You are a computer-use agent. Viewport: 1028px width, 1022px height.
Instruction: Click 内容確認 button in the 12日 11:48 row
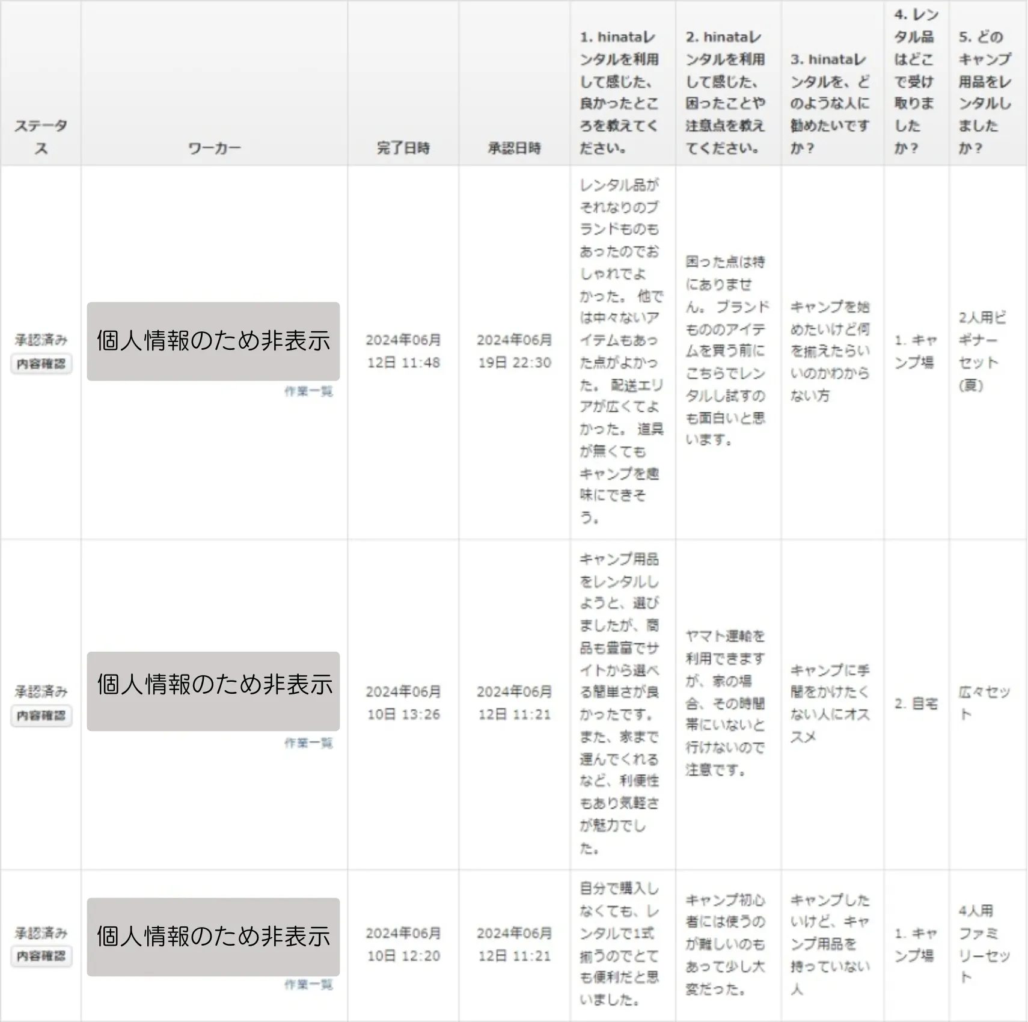tap(41, 364)
